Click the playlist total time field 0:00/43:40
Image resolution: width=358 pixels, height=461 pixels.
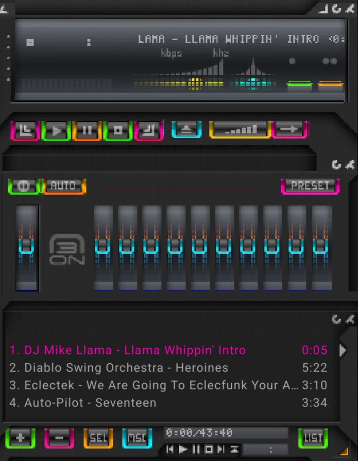coord(226,433)
